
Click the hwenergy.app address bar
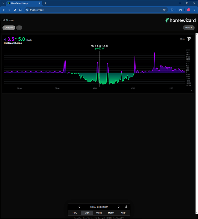96,10
